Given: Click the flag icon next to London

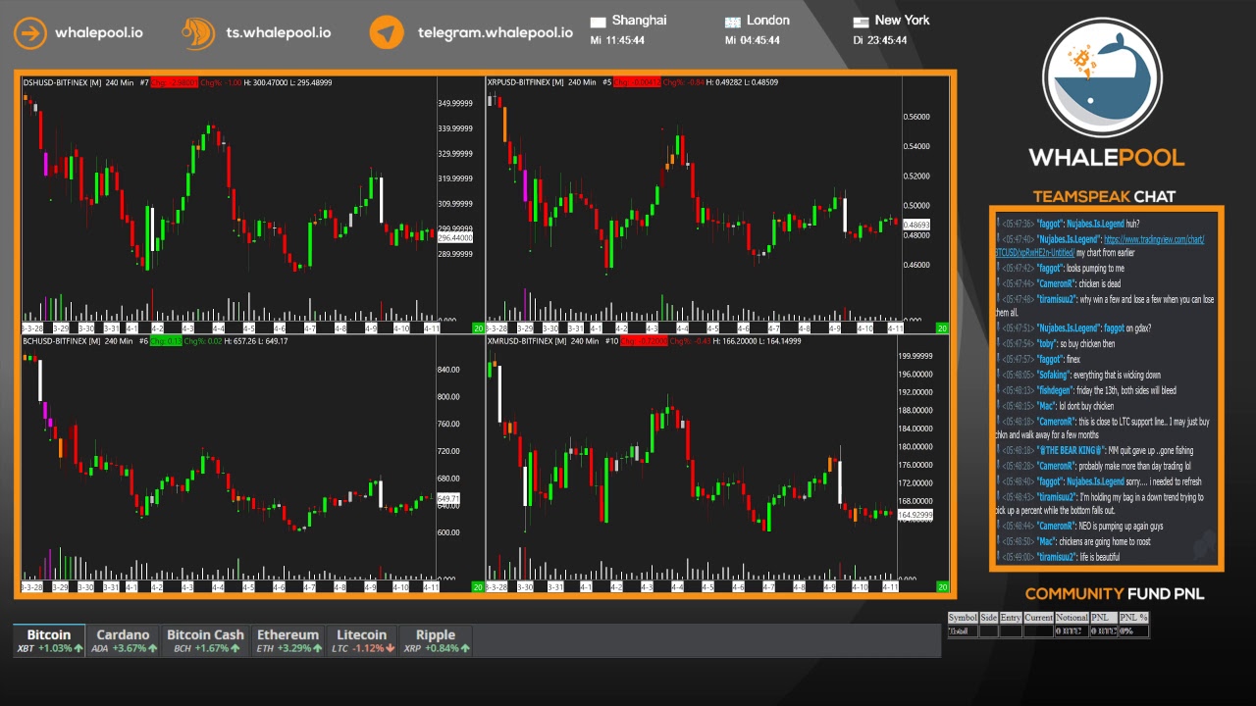Looking at the screenshot, I should (732, 22).
